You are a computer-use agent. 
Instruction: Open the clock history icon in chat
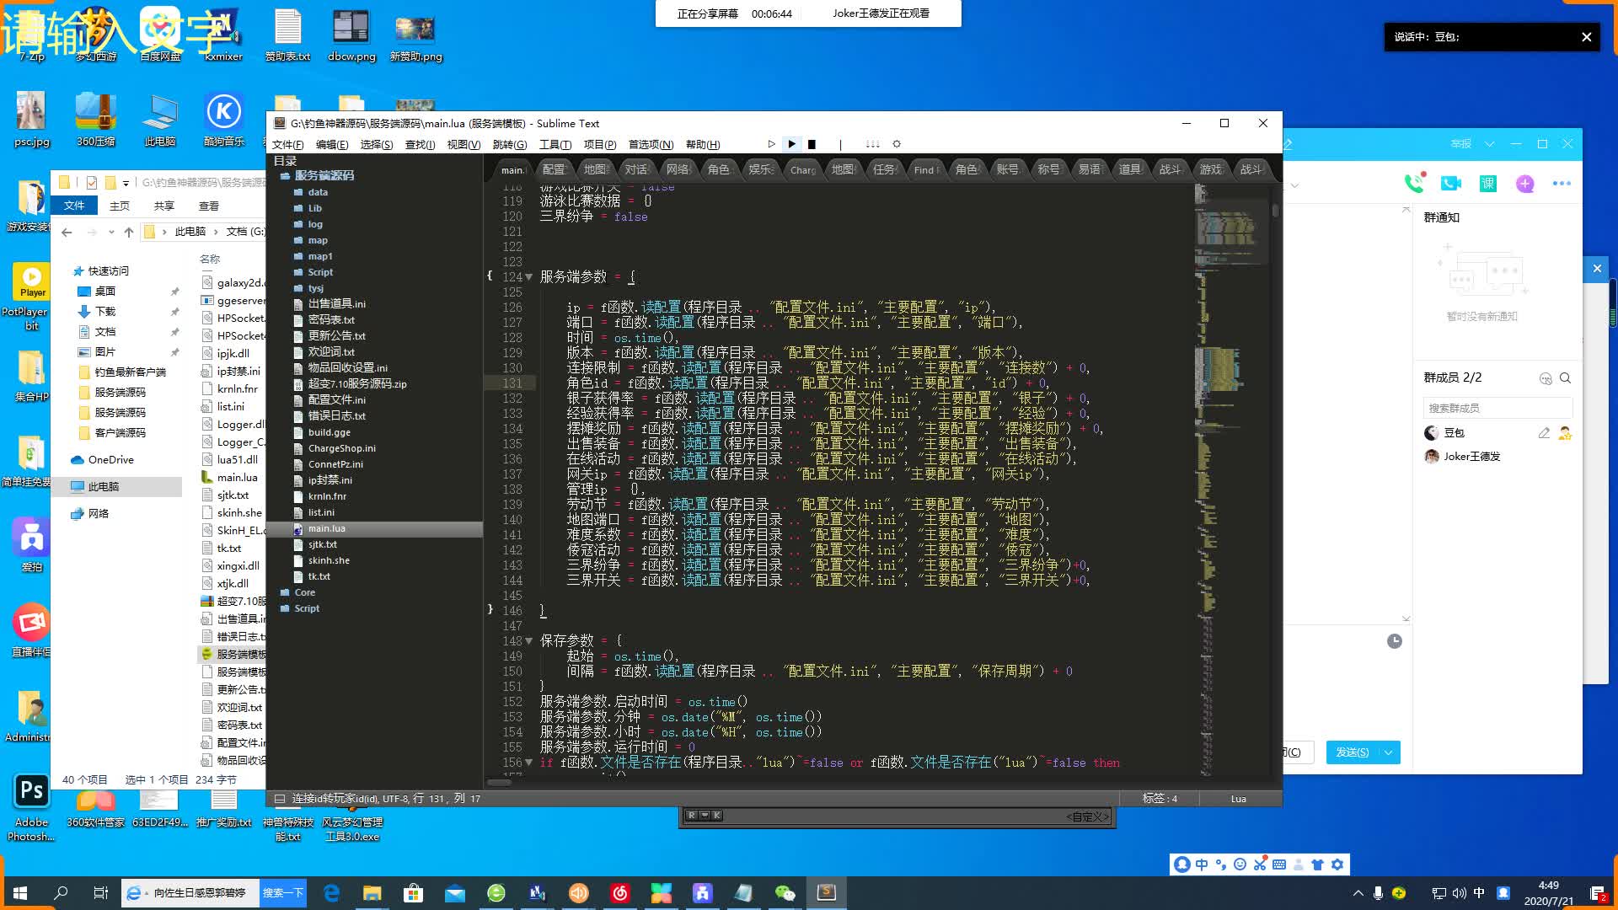pyautogui.click(x=1395, y=641)
